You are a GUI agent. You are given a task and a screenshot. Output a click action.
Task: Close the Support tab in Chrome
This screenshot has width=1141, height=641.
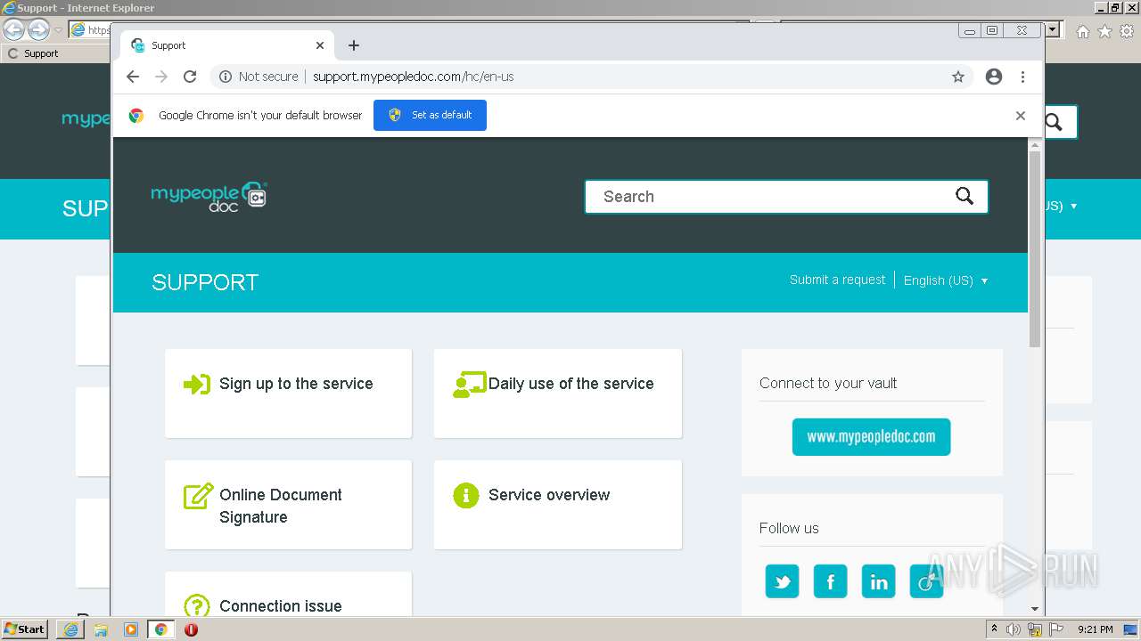(320, 45)
